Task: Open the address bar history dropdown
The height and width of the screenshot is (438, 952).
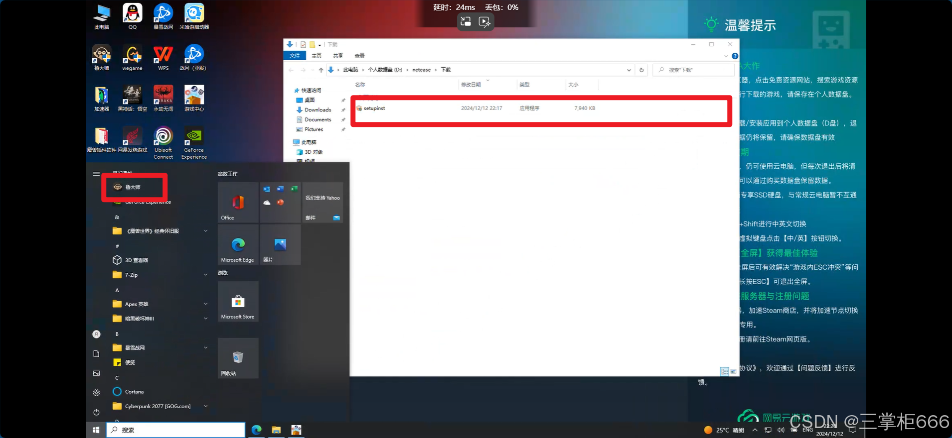Action: coord(629,70)
